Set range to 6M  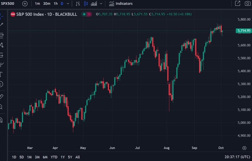pyautogui.click(x=45, y=157)
